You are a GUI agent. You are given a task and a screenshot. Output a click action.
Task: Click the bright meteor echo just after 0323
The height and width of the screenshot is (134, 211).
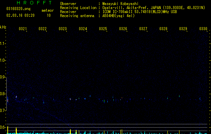click(70, 99)
